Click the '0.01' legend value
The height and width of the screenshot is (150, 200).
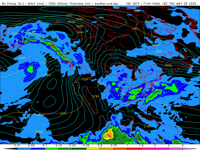click(x=17, y=145)
